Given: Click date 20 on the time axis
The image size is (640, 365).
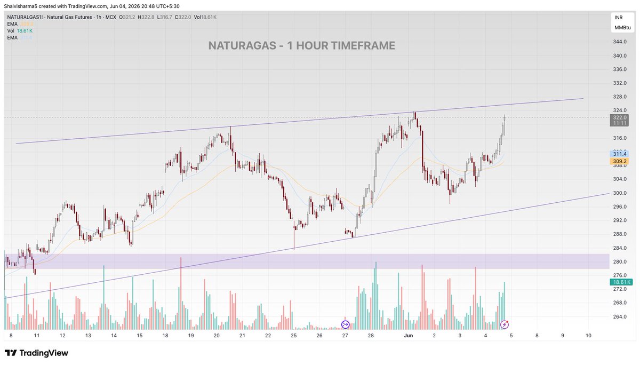Looking at the screenshot, I should pyautogui.click(x=217, y=336).
